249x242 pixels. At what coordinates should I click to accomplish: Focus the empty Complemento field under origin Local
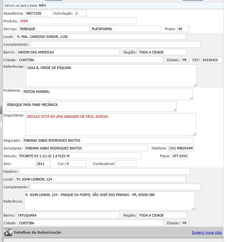[115, 44]
